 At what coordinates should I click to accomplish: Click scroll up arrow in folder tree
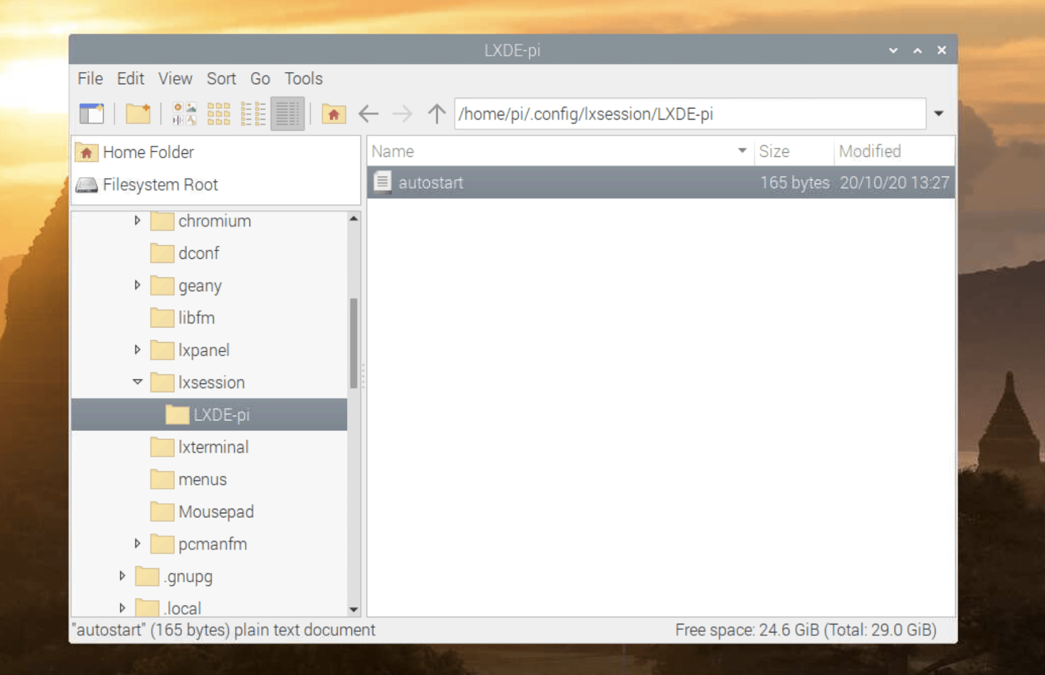click(354, 219)
